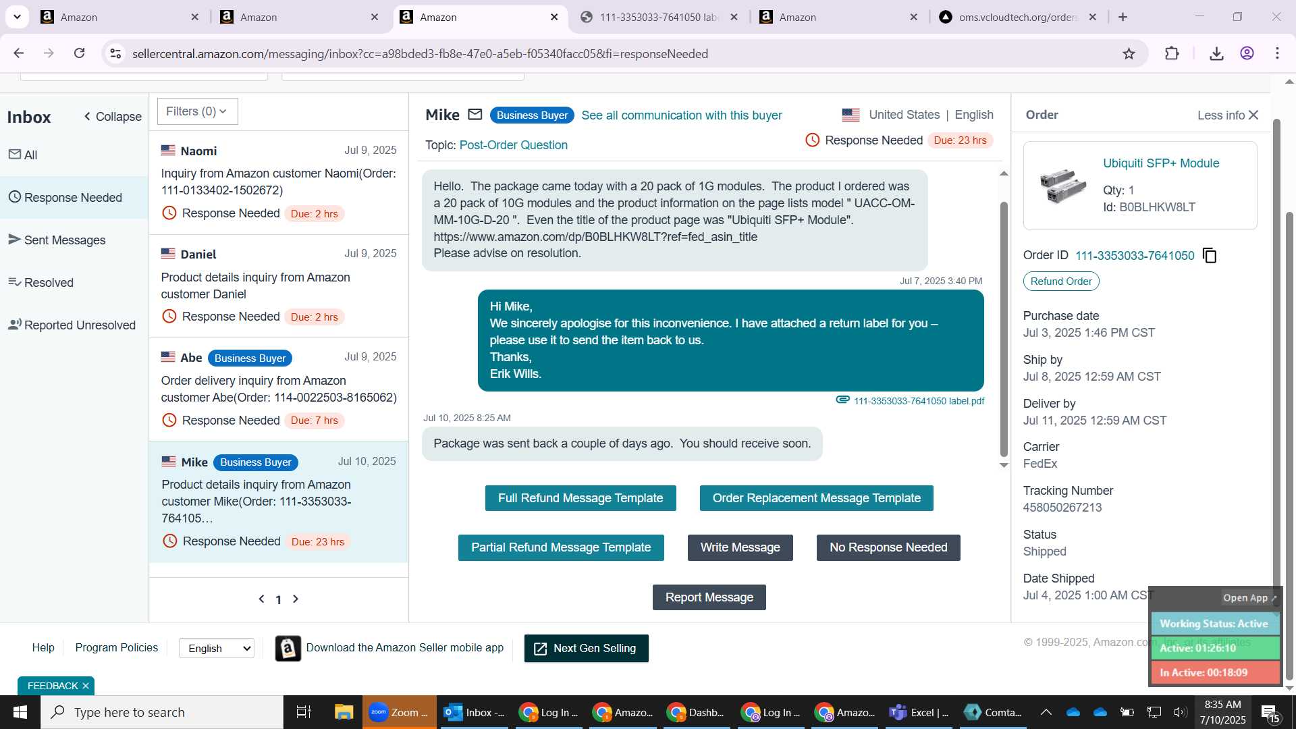The width and height of the screenshot is (1296, 729).
Task: Open Next Gen Selling link
Action: [x=586, y=649]
